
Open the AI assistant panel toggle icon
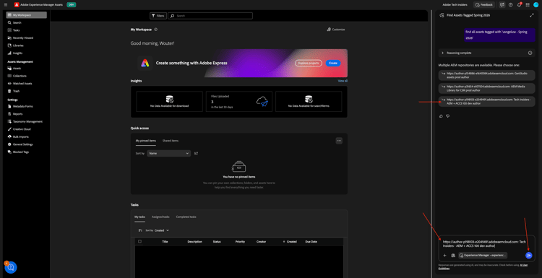point(502,5)
